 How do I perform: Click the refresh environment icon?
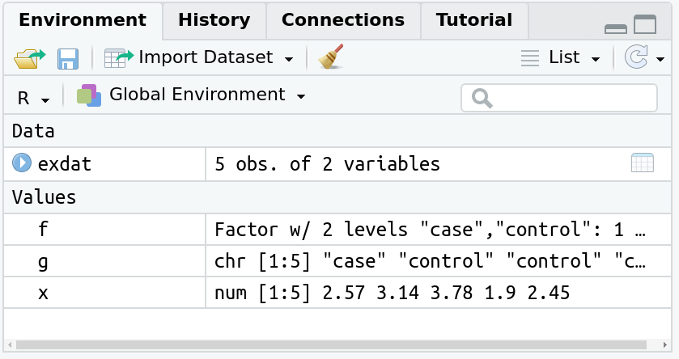pos(636,57)
